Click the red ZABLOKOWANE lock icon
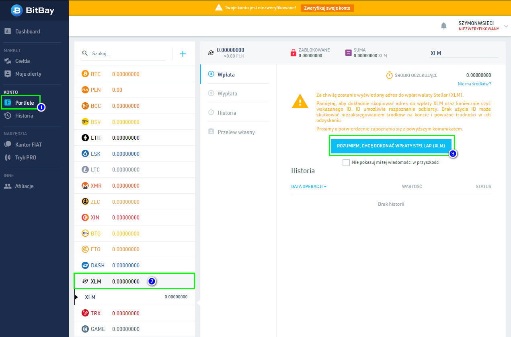This screenshot has height=337, width=511. click(x=293, y=53)
